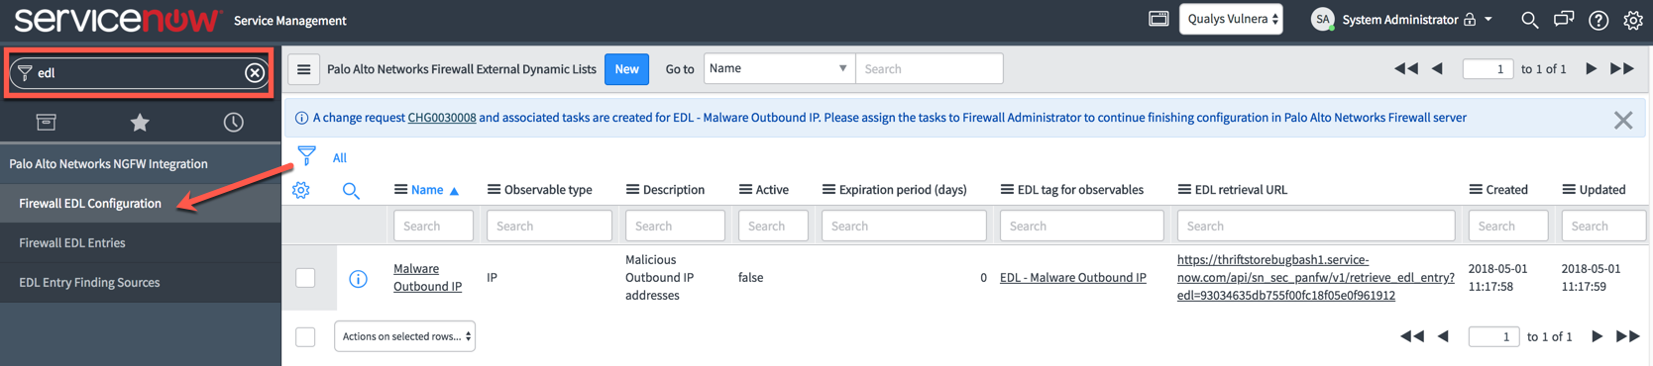Focus the navigator filter field containing edl
The image size is (1653, 366).
tap(139, 72)
